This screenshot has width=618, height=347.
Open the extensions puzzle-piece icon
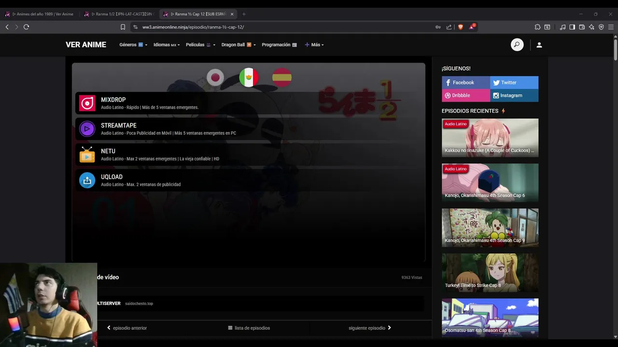pyautogui.click(x=537, y=27)
